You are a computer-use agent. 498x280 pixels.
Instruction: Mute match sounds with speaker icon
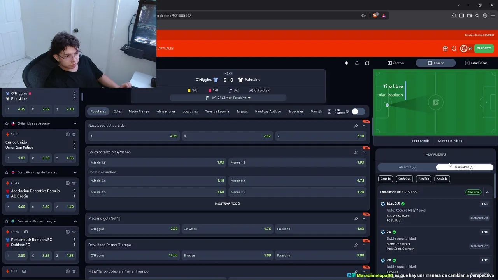(346, 63)
